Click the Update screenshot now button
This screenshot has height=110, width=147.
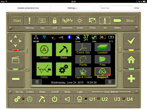pos(28,8)
